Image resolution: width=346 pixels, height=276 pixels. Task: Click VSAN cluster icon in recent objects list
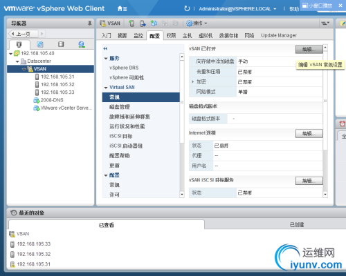(x=12, y=234)
